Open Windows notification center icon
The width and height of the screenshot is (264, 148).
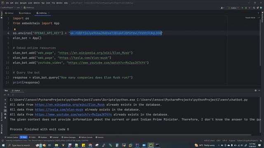point(259,145)
